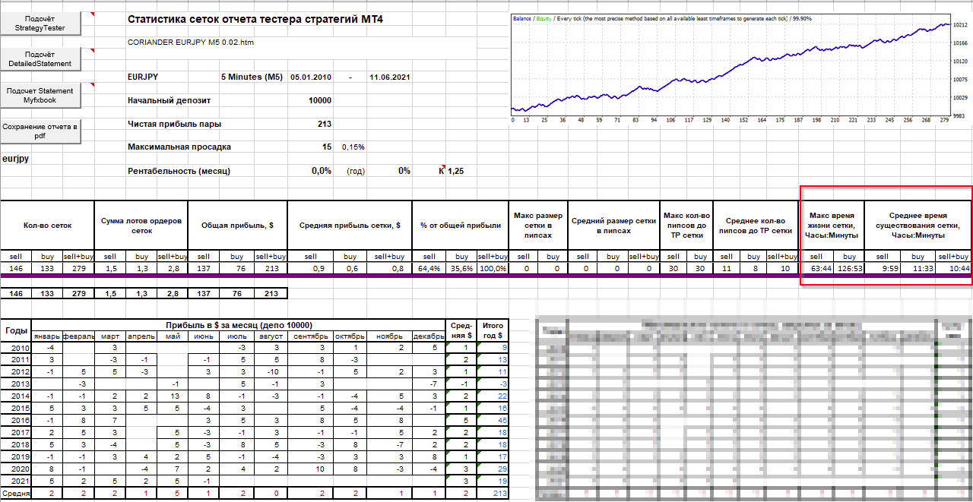Select the 2021 year row label

coord(16,481)
